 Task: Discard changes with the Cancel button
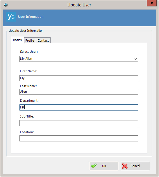point(135,166)
